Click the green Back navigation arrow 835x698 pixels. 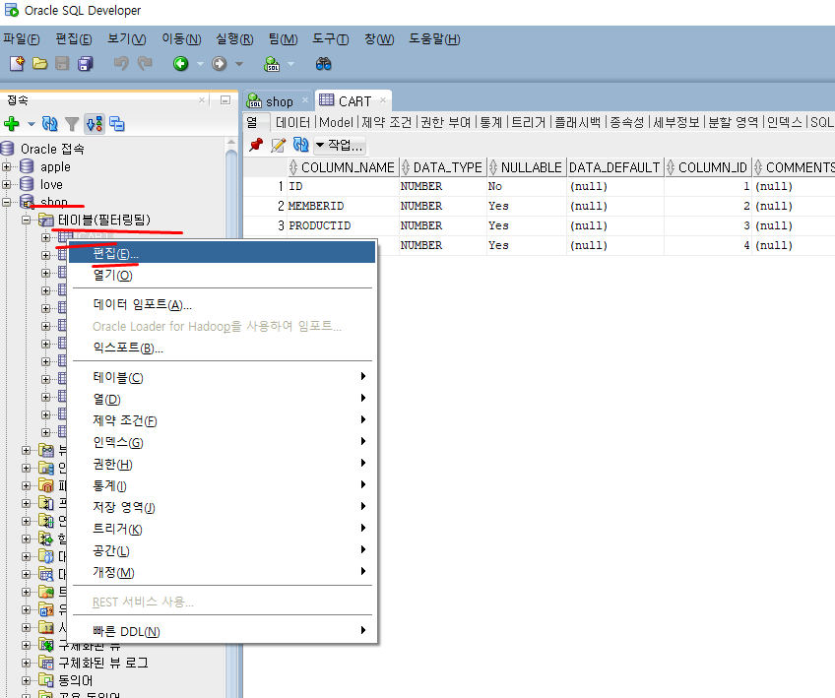(x=180, y=64)
